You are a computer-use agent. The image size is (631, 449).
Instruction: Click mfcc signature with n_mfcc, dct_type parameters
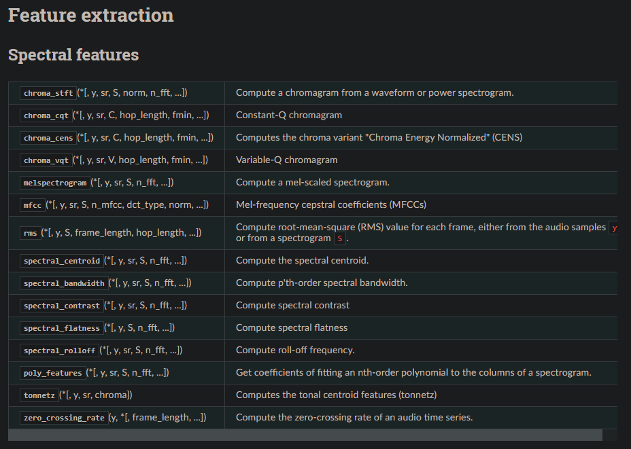click(127, 205)
